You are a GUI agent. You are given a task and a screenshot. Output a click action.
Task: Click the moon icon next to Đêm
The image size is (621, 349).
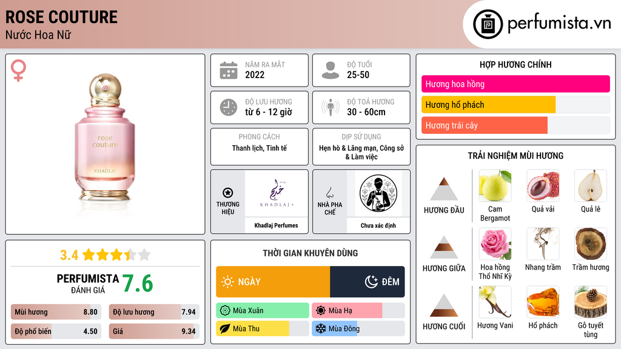pos(371,282)
